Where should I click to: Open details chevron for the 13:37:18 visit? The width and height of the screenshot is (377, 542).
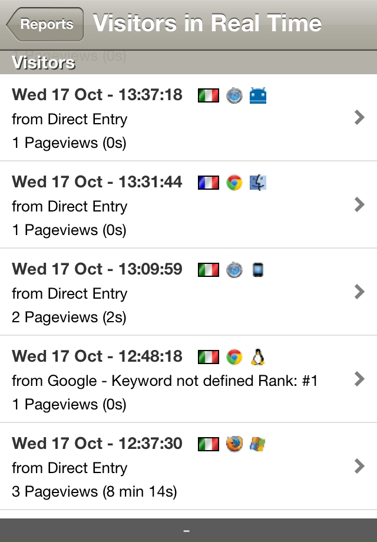(x=359, y=117)
